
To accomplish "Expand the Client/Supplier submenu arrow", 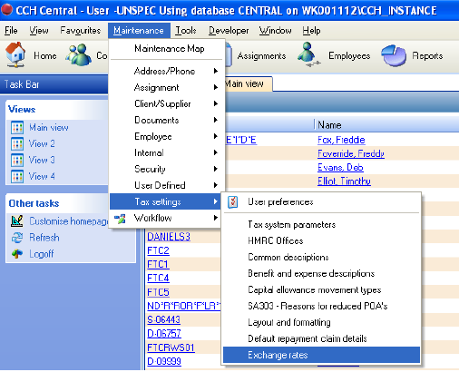I will coord(216,103).
